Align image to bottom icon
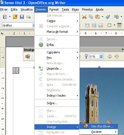Viewport: 124px width, 135px height. click(x=101, y=25)
